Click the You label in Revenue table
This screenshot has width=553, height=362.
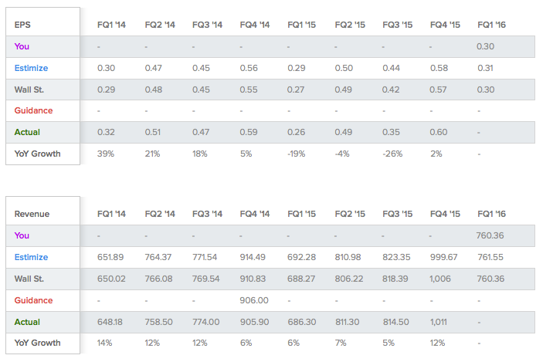[22, 235]
